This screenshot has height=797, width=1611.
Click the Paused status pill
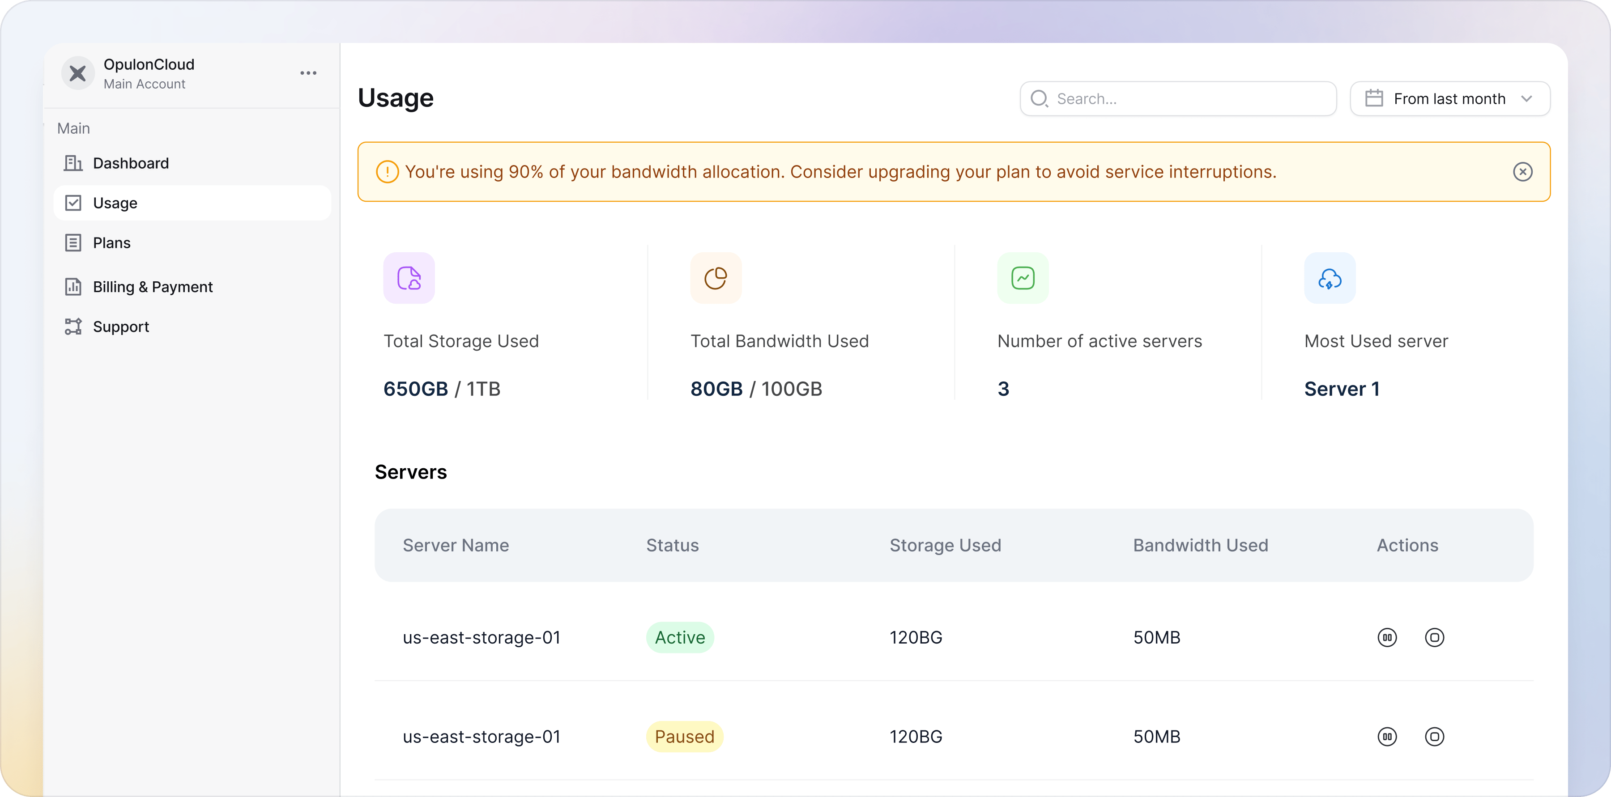684,736
